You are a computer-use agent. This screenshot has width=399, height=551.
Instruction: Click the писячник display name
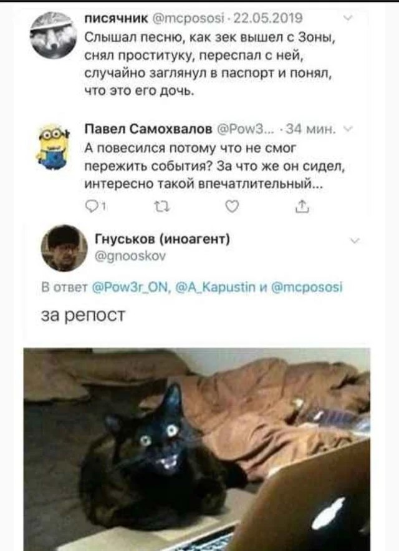[x=117, y=17]
